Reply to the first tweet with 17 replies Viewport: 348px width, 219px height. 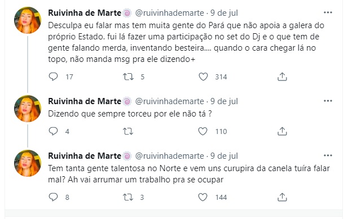[x=53, y=77]
